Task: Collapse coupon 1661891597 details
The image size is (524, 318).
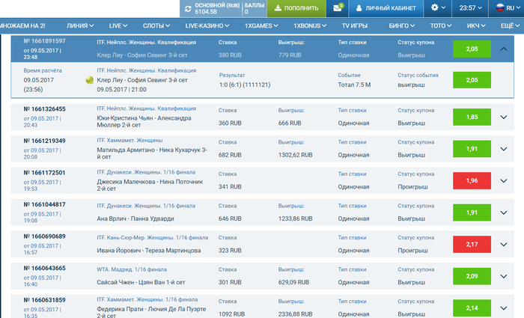Action: 504,49
